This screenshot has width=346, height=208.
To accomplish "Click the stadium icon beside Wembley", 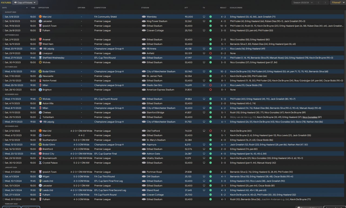I will 144,17.
